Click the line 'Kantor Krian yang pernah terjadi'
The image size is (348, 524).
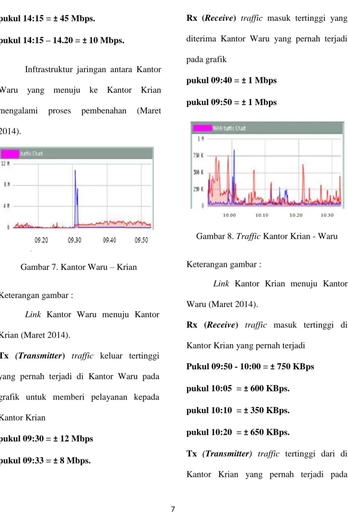pos(245,346)
